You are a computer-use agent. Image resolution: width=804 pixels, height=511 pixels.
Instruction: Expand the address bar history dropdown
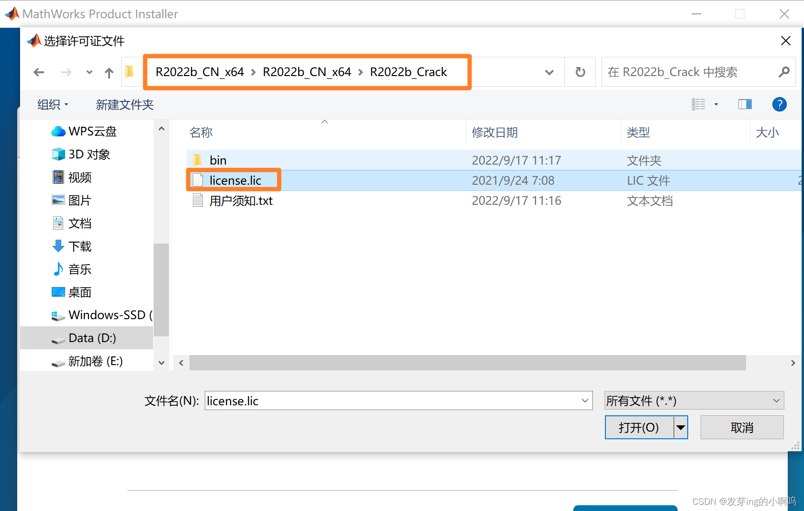[549, 72]
